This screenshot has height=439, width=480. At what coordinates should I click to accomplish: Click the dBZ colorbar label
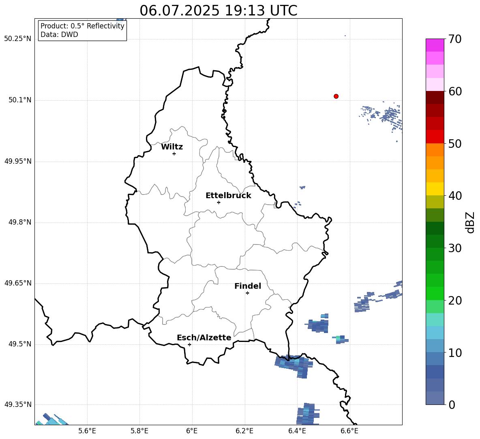click(x=470, y=222)
